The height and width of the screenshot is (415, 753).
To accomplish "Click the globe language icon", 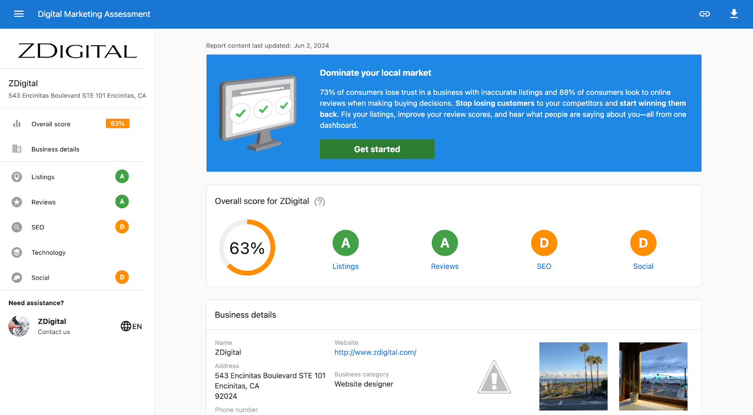I will pos(126,326).
